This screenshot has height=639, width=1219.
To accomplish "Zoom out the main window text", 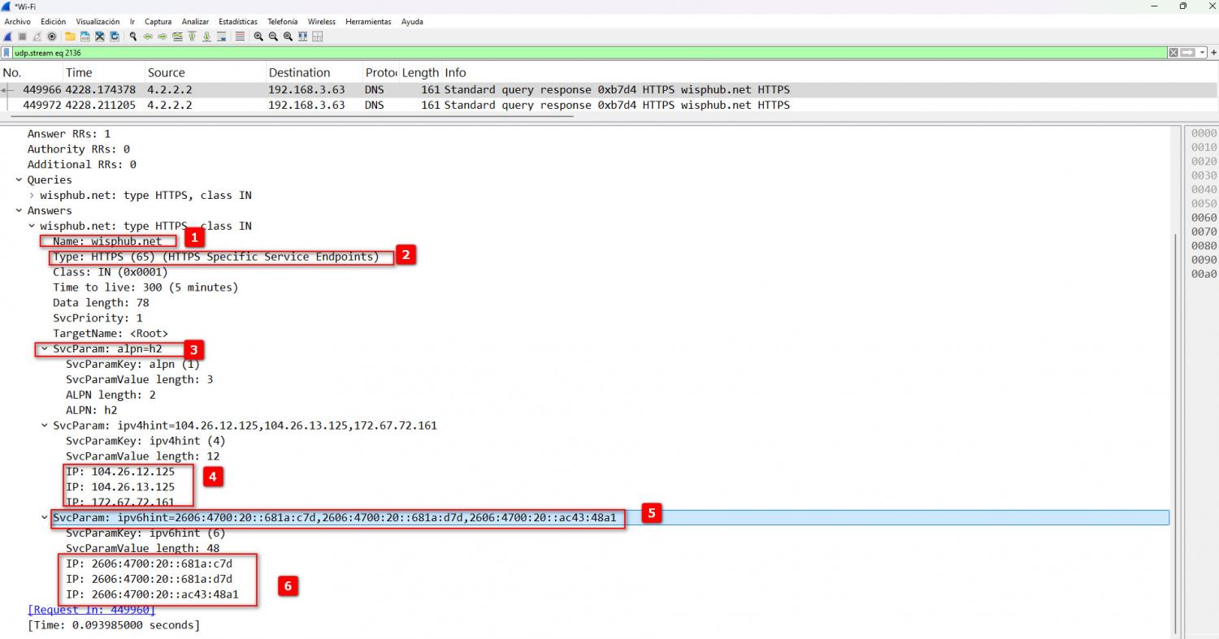I will pyautogui.click(x=273, y=37).
